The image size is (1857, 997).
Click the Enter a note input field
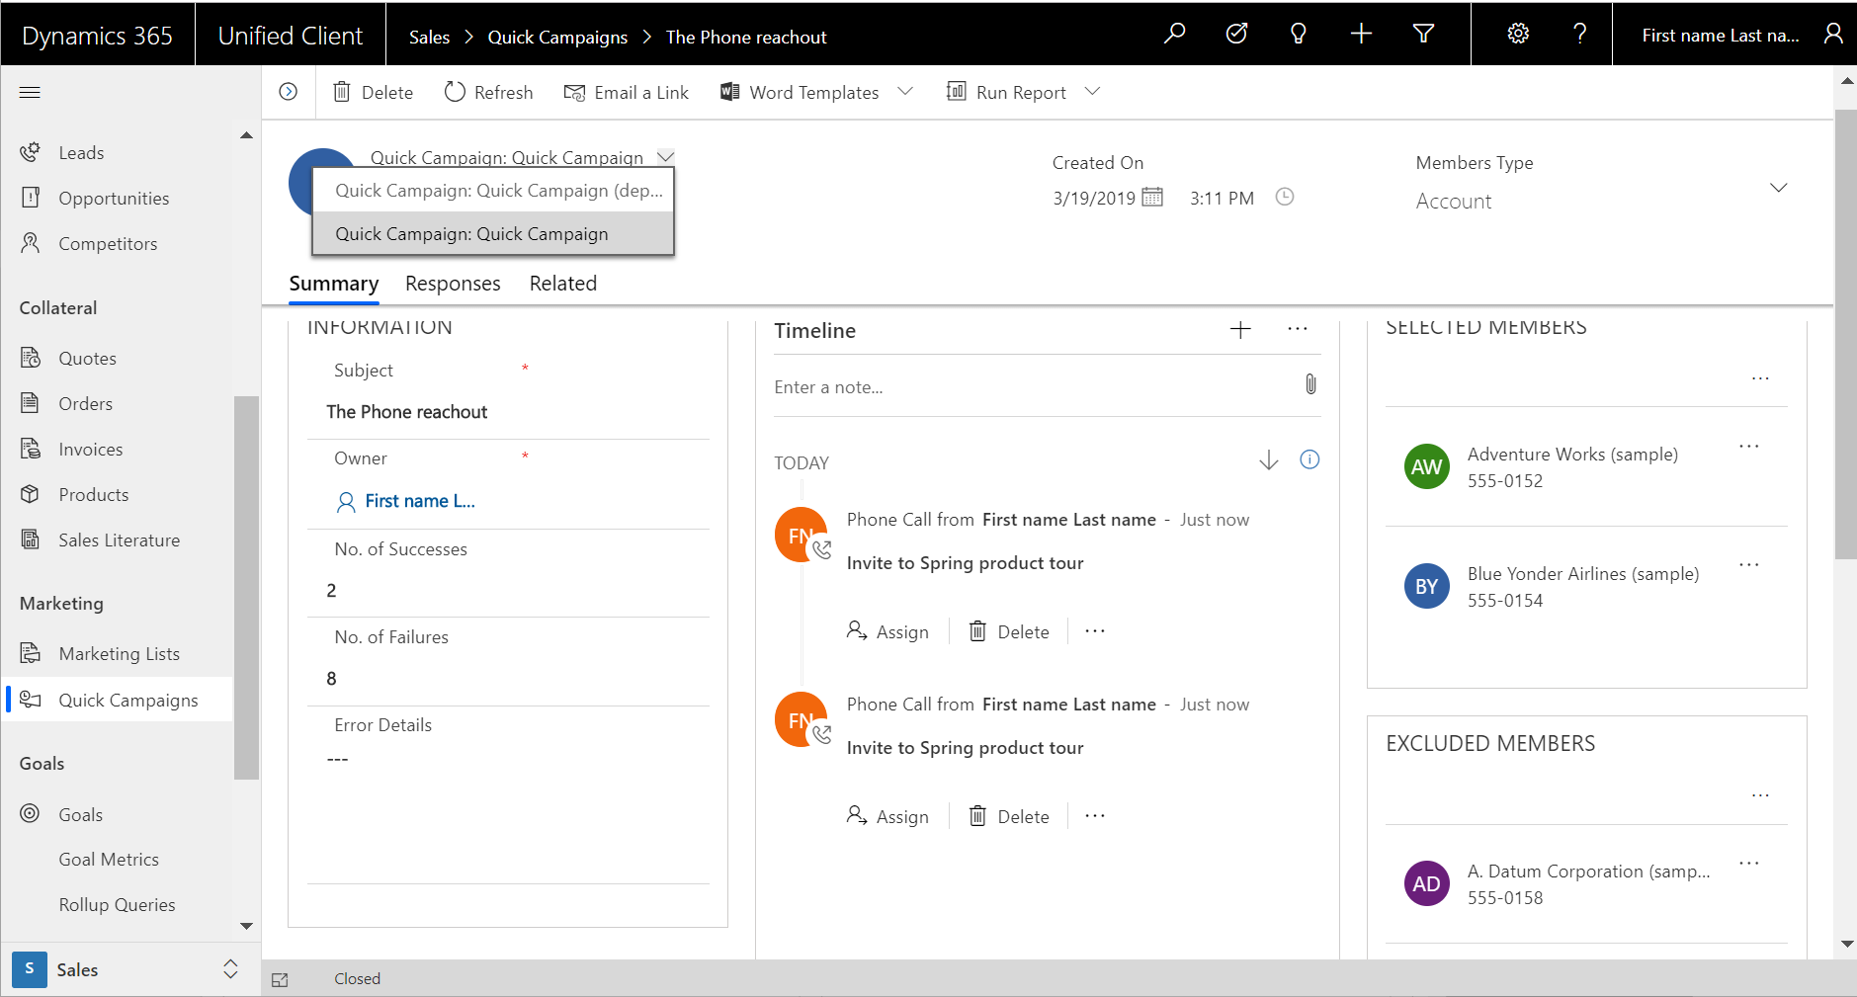1028,387
